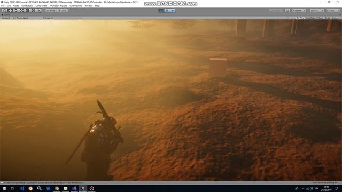Viewport: 342px width, 192px height.
Task: Open the Layers dropdown
Action: tap(316, 11)
